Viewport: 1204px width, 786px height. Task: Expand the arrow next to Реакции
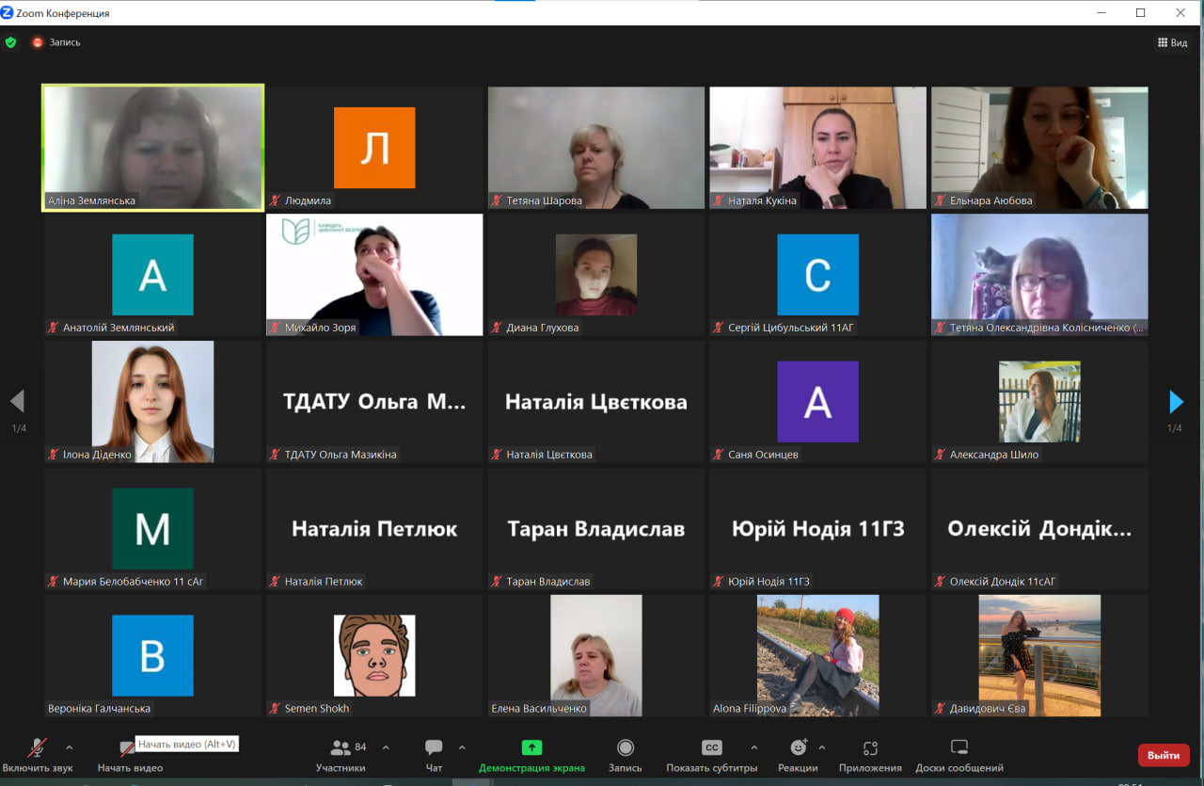822,747
